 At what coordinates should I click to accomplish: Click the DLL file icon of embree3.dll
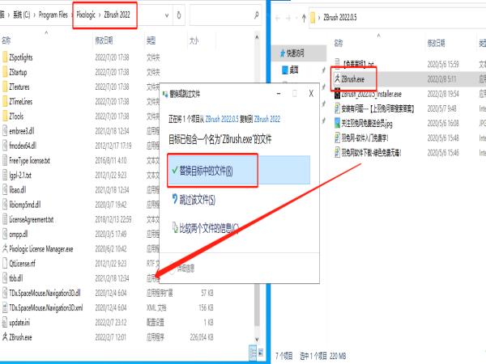[x=5, y=131]
